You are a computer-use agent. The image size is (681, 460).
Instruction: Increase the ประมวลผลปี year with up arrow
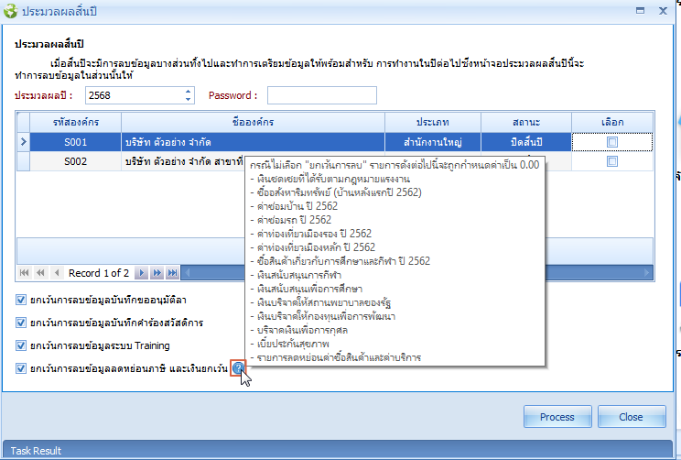coord(189,92)
